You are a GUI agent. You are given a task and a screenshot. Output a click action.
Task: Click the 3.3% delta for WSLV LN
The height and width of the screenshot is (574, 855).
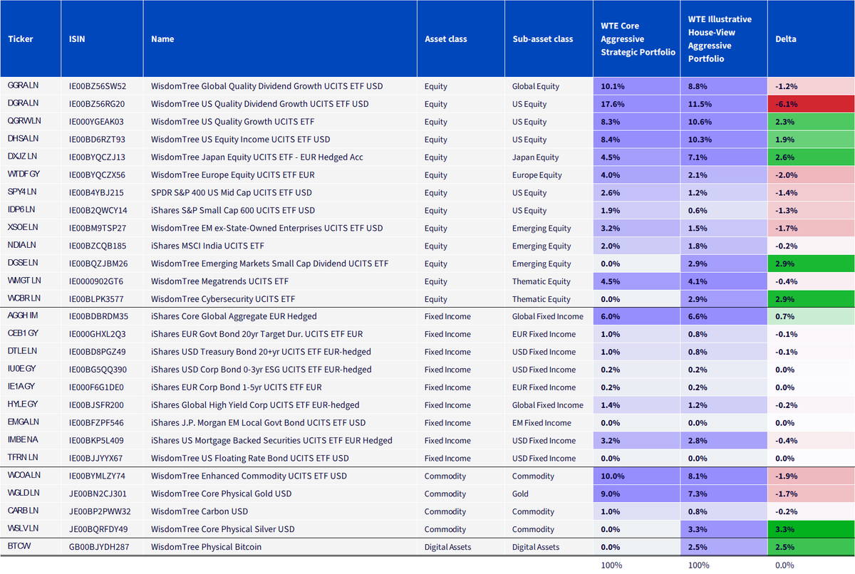tap(811, 529)
